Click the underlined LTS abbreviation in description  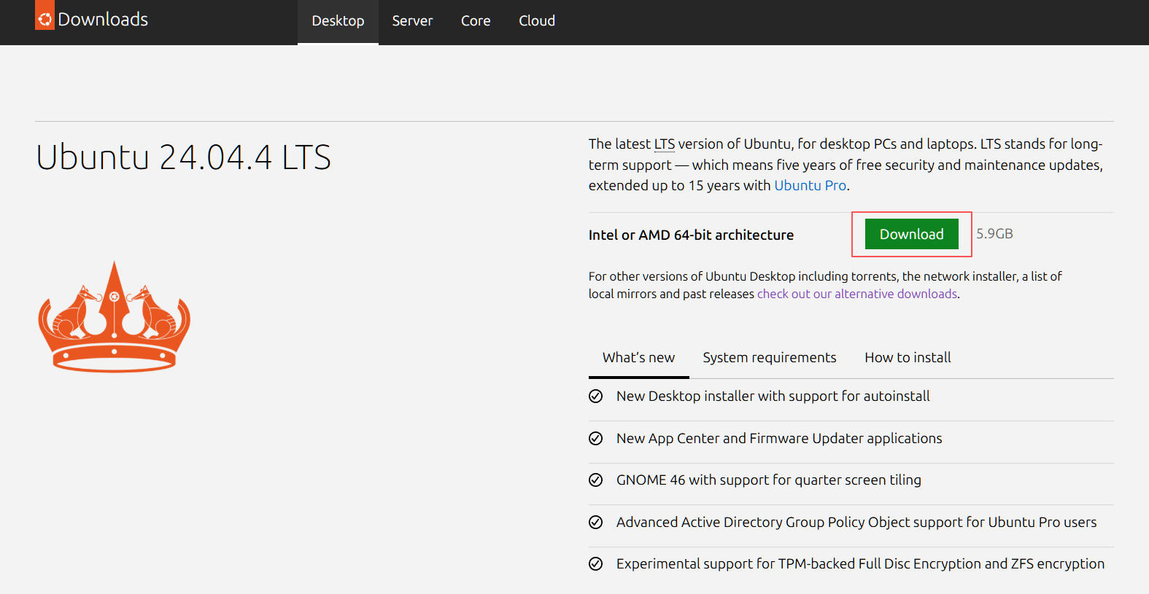point(664,144)
